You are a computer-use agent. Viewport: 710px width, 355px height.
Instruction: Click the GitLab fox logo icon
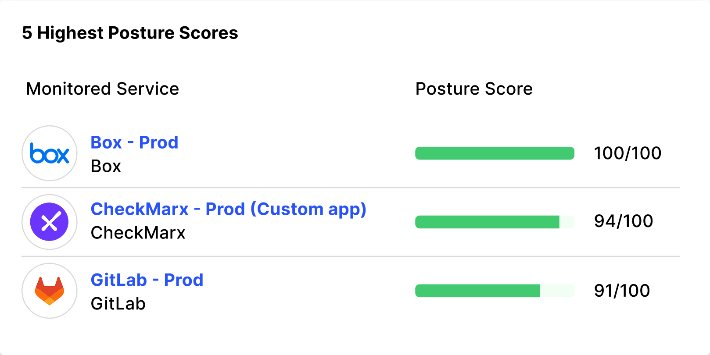[x=50, y=291]
